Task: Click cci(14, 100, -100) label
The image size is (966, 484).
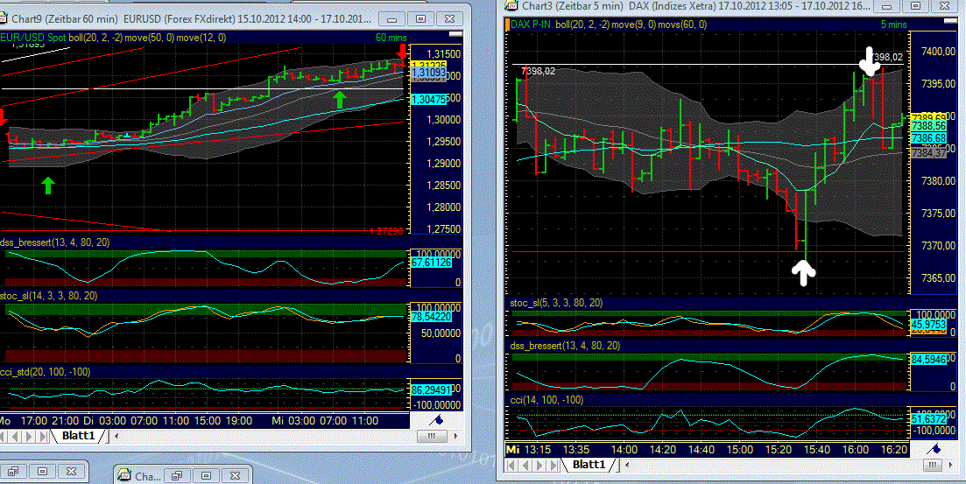Action: pyautogui.click(x=546, y=400)
